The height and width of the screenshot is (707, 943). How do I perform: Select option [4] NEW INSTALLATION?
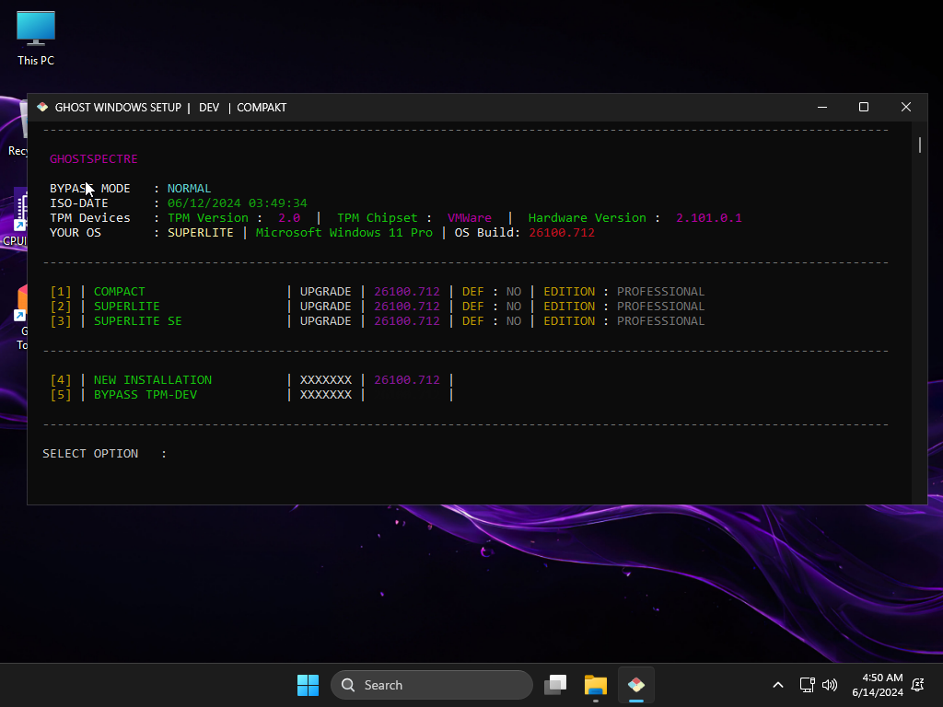coord(153,379)
